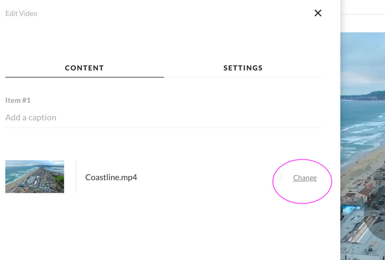Dismiss the editor with the X icon
This screenshot has height=260, width=385.
point(318,13)
